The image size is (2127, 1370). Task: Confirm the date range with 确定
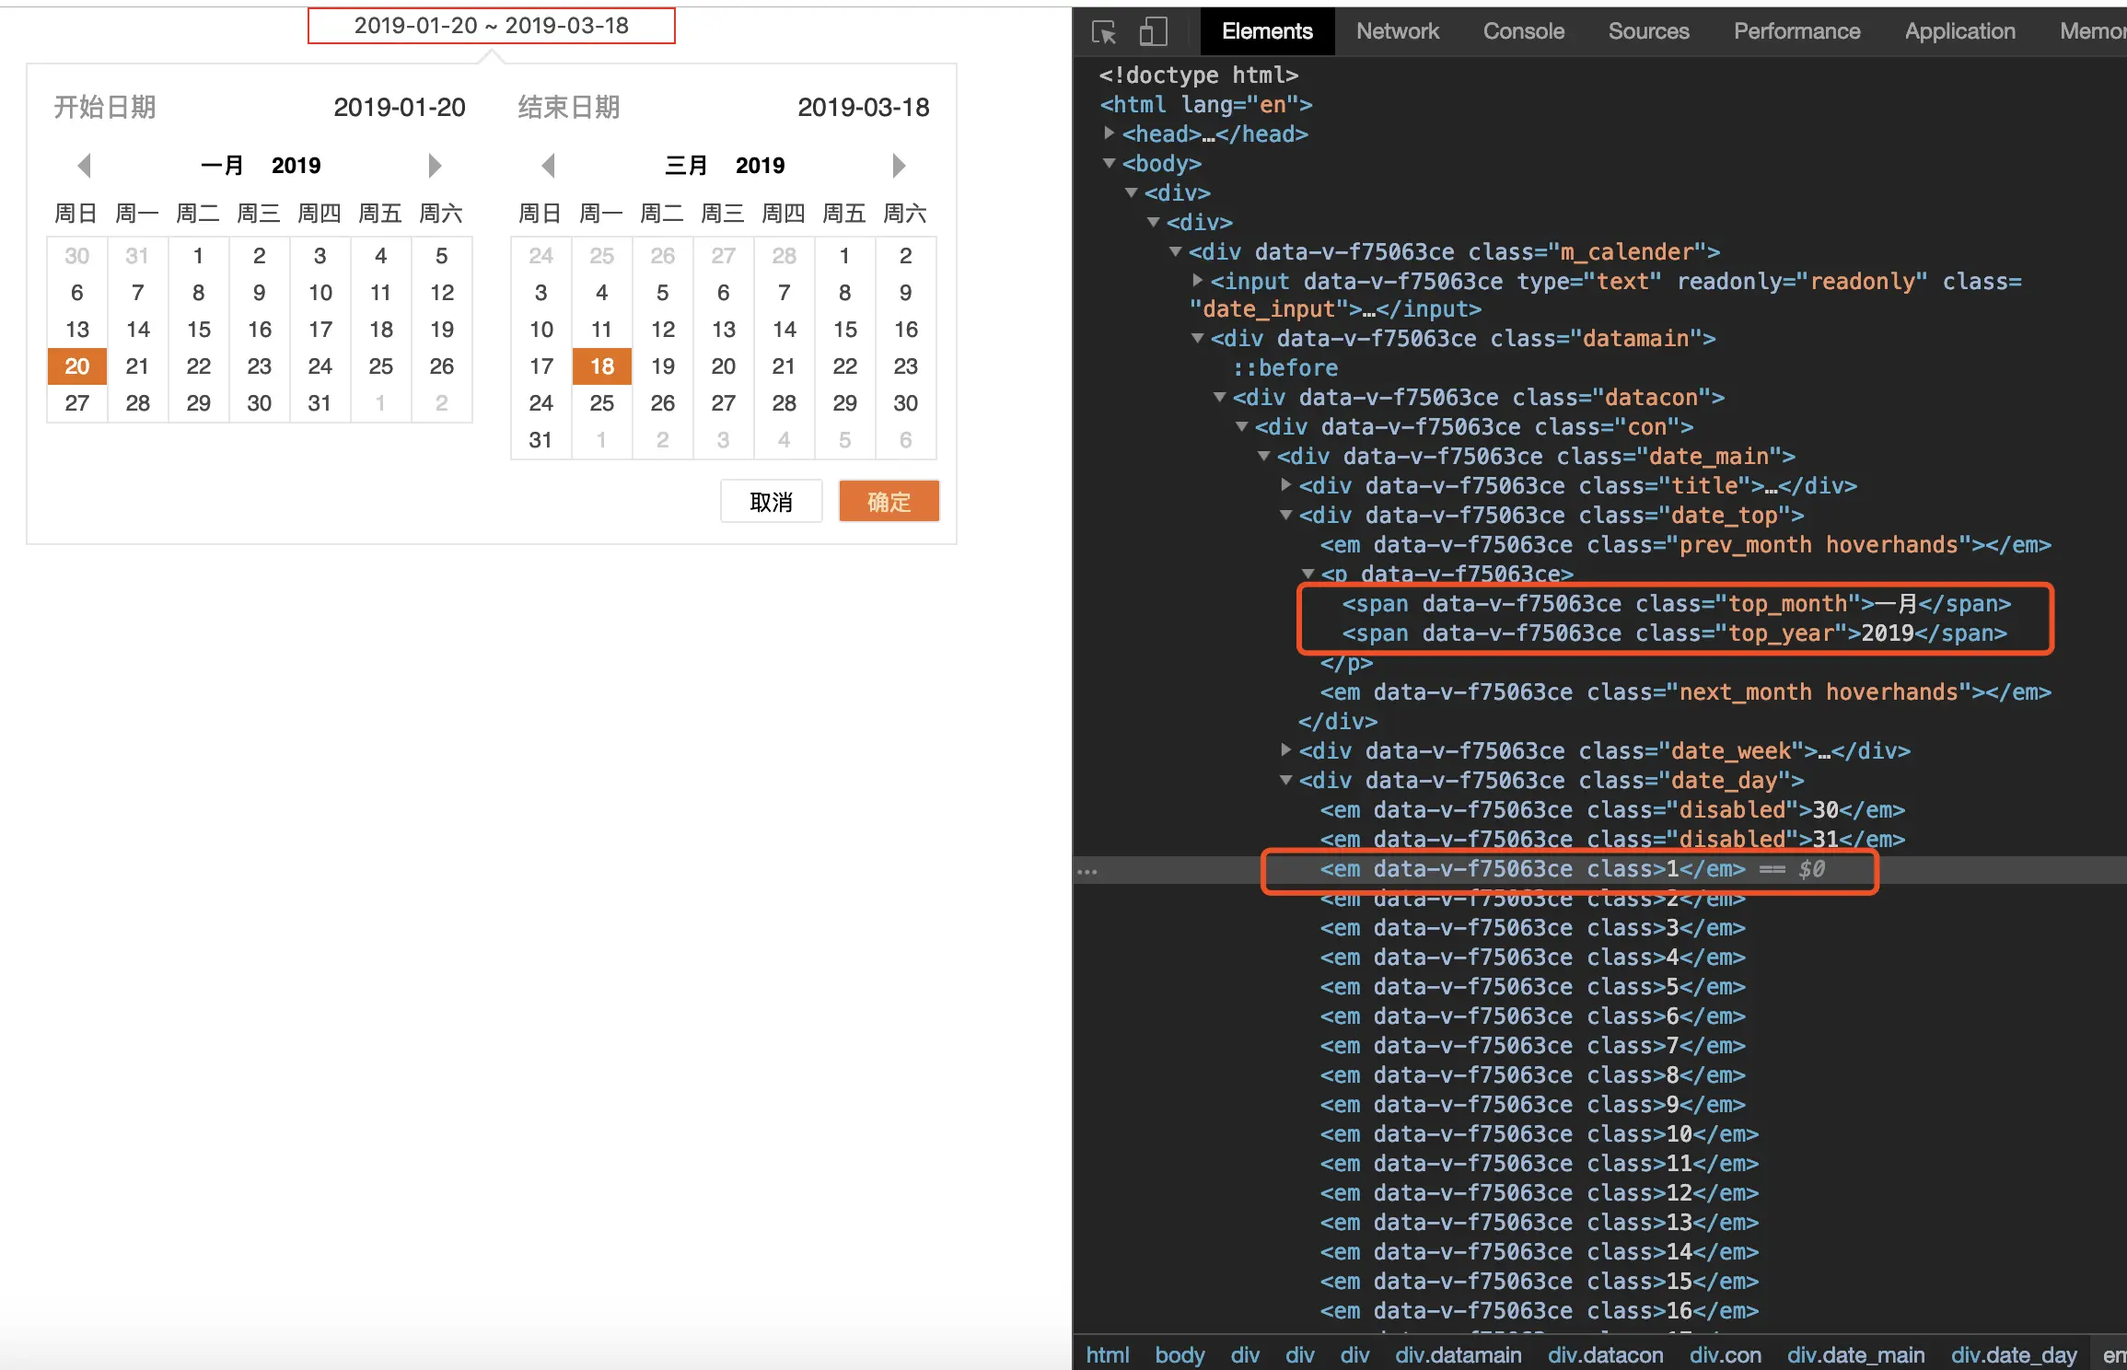point(889,502)
